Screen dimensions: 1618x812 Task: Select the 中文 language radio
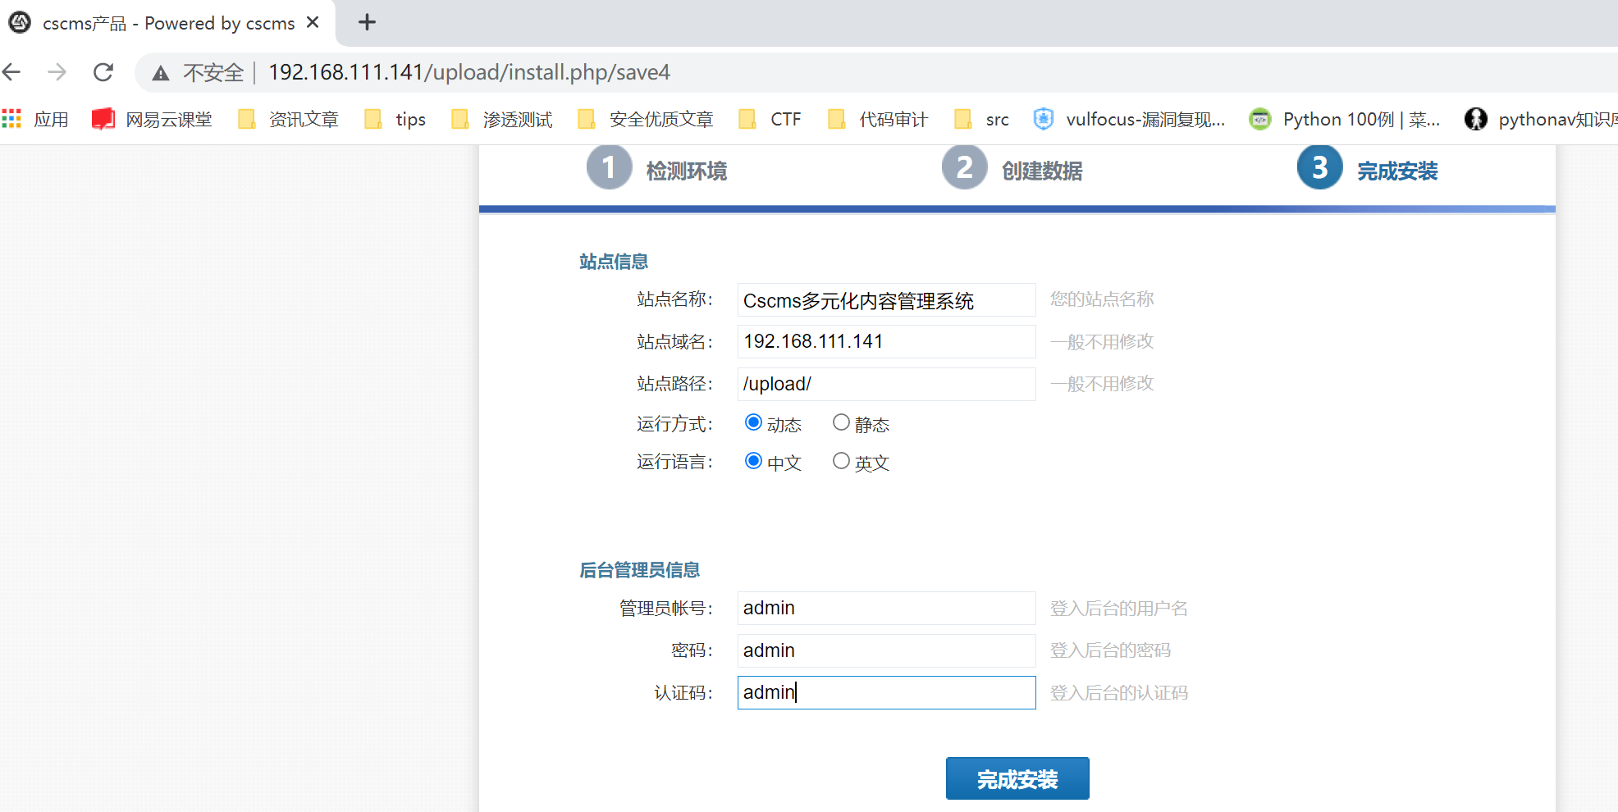753,461
